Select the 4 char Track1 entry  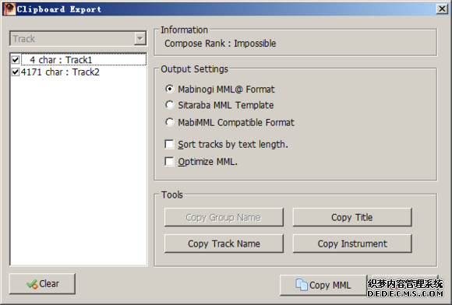click(x=83, y=60)
